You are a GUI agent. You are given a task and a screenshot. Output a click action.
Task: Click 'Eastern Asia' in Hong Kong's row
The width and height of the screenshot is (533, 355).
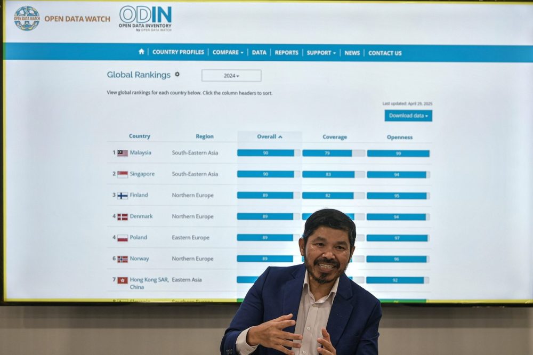[x=187, y=279]
